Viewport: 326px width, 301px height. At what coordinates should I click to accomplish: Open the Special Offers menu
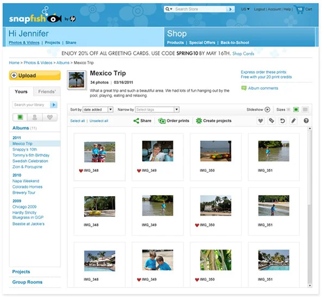click(x=202, y=42)
